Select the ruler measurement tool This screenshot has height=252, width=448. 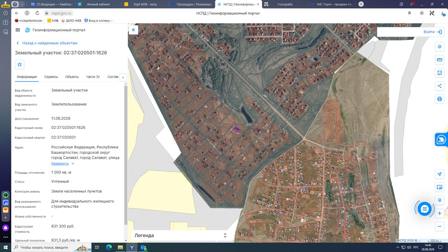(x=439, y=60)
